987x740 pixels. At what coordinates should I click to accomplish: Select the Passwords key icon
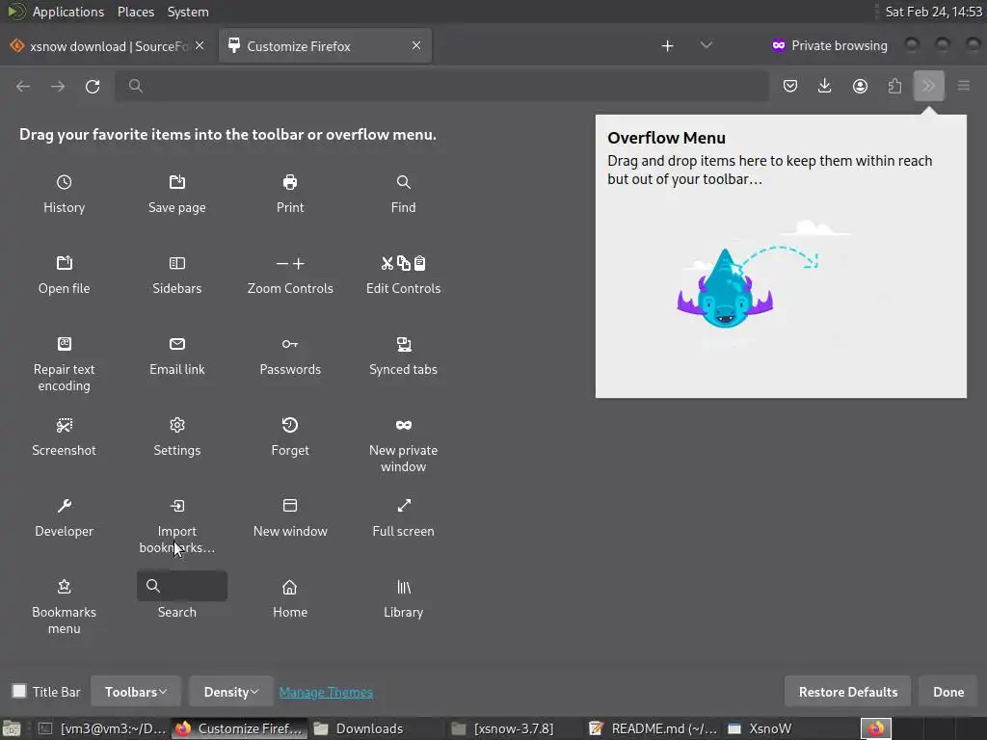(290, 344)
